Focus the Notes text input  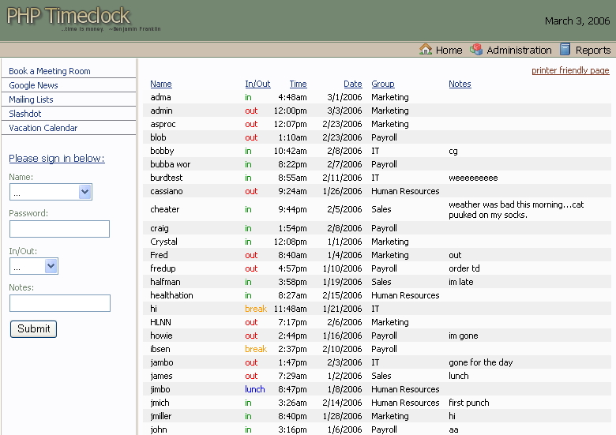59,303
